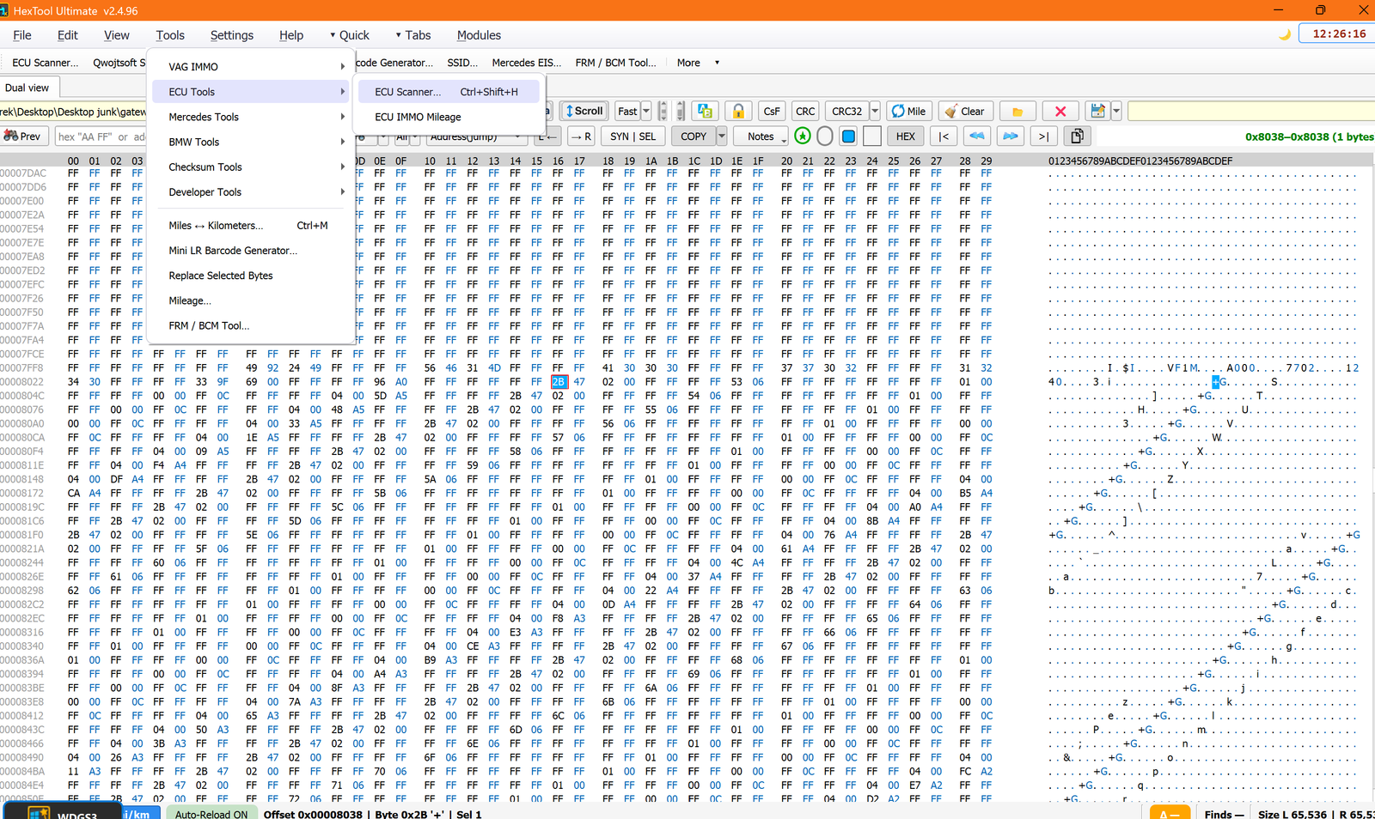Click the SYN | SEL button
The height and width of the screenshot is (819, 1375).
(x=632, y=136)
